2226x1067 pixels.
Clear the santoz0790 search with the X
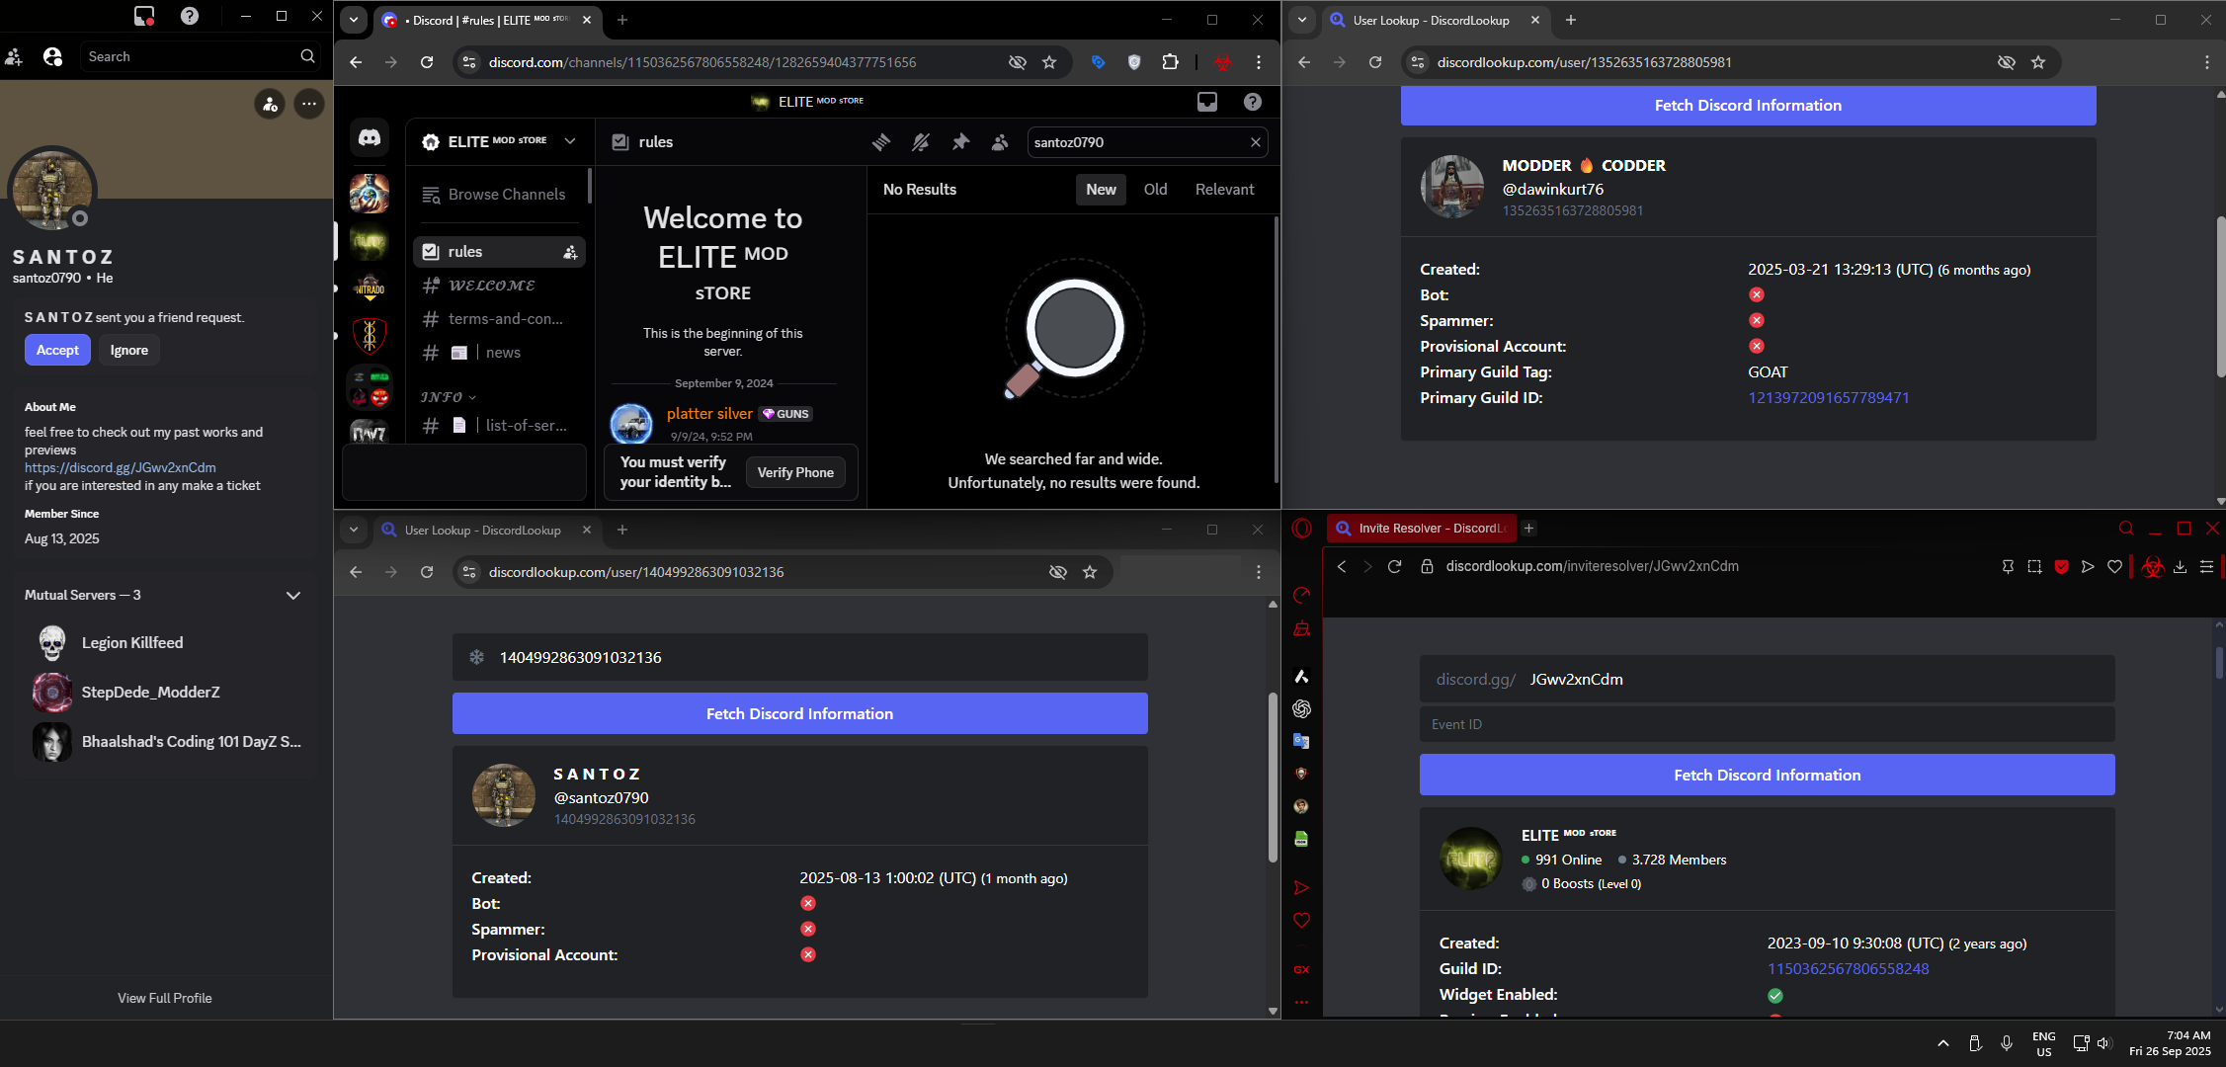pos(1255,142)
